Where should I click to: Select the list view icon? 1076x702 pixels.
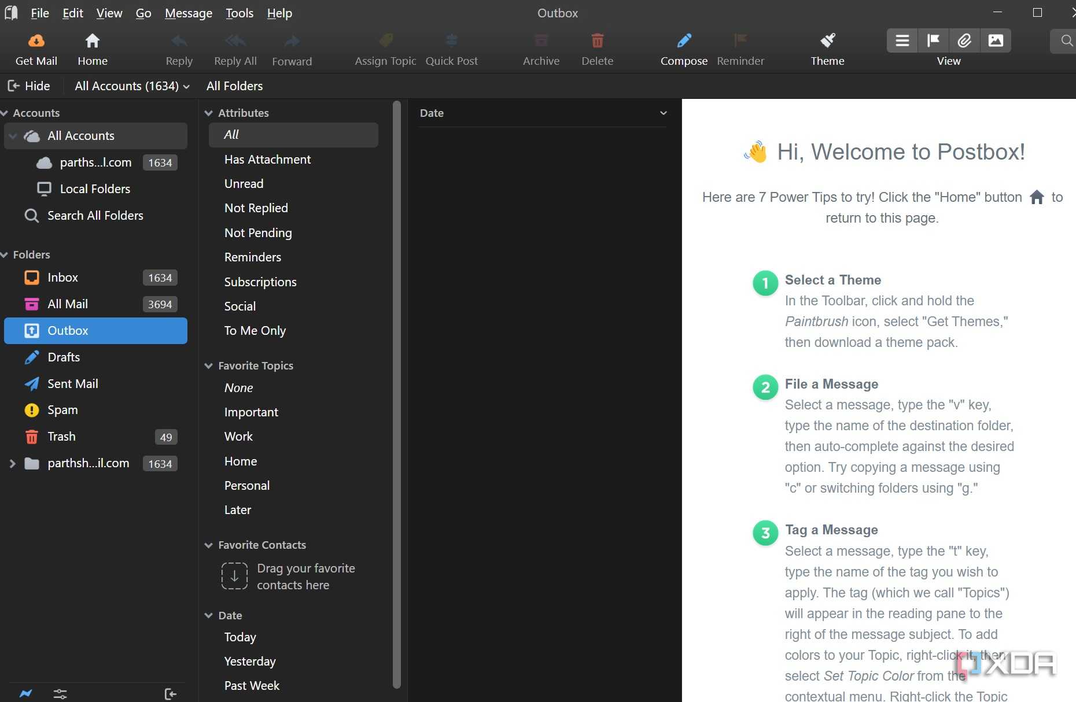point(902,40)
